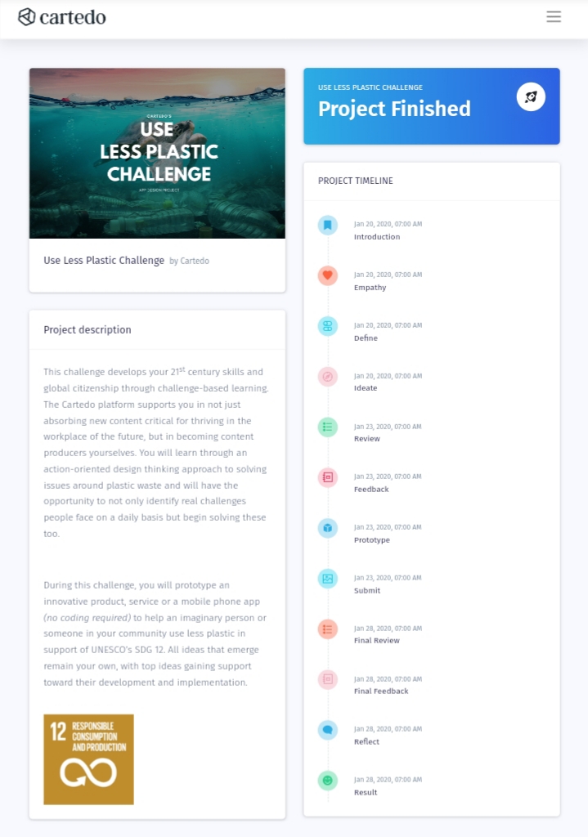Viewport: 588px width, 837px height.
Task: Click the Use Less Plastic Challenge title link
Action: pyautogui.click(x=104, y=261)
